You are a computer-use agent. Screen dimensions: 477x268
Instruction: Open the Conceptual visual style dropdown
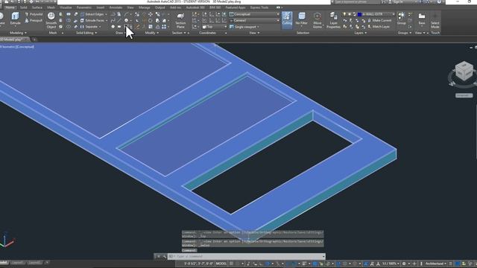[254, 14]
